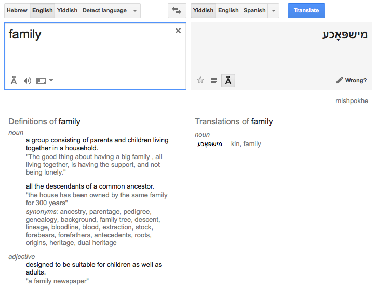Open the virtual keyboard icon
Image resolution: width=377 pixels, height=288 pixels.
tap(41, 81)
